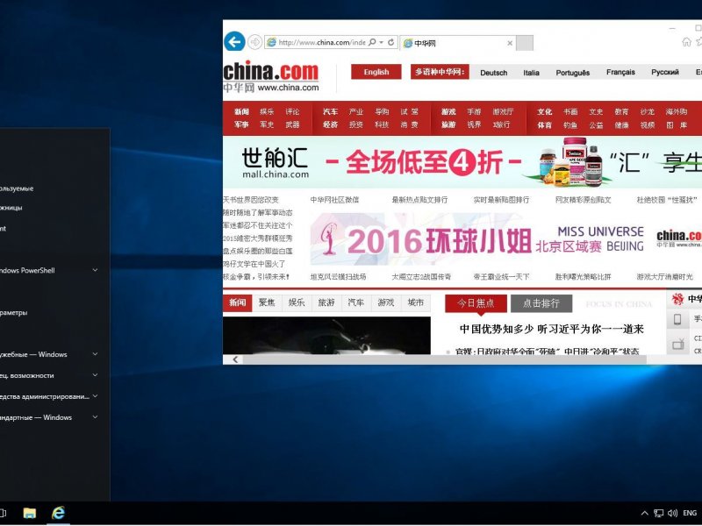Select the 游戏 section tab
The height and width of the screenshot is (526, 702).
(x=385, y=302)
